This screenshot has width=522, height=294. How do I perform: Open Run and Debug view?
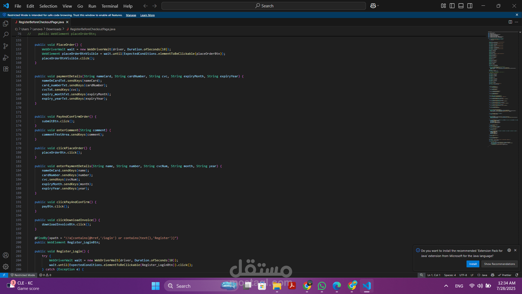coord(6,58)
